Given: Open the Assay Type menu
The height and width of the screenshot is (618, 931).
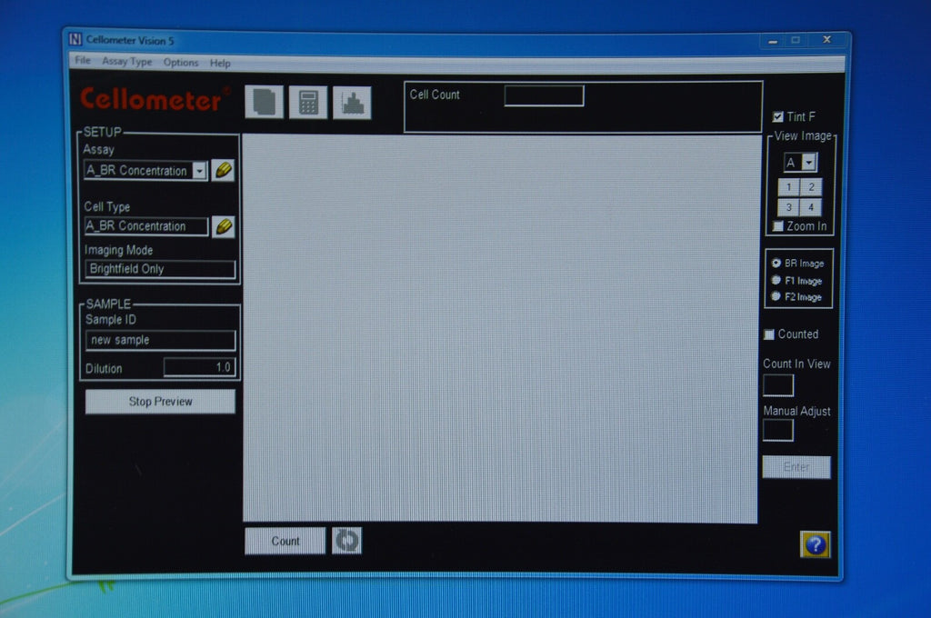Looking at the screenshot, I should pos(127,61).
